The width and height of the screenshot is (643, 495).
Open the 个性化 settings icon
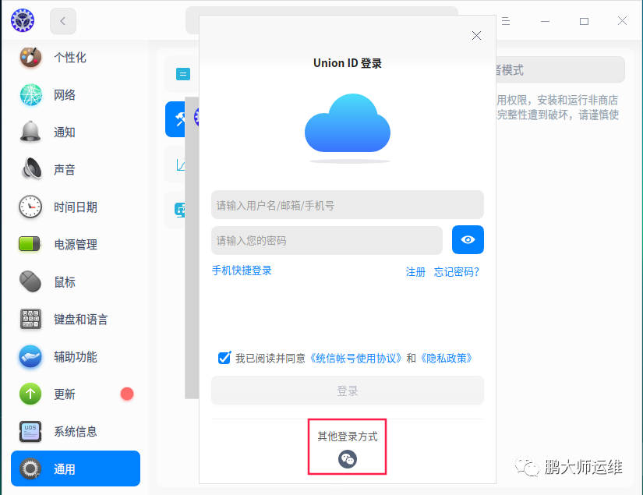point(30,57)
